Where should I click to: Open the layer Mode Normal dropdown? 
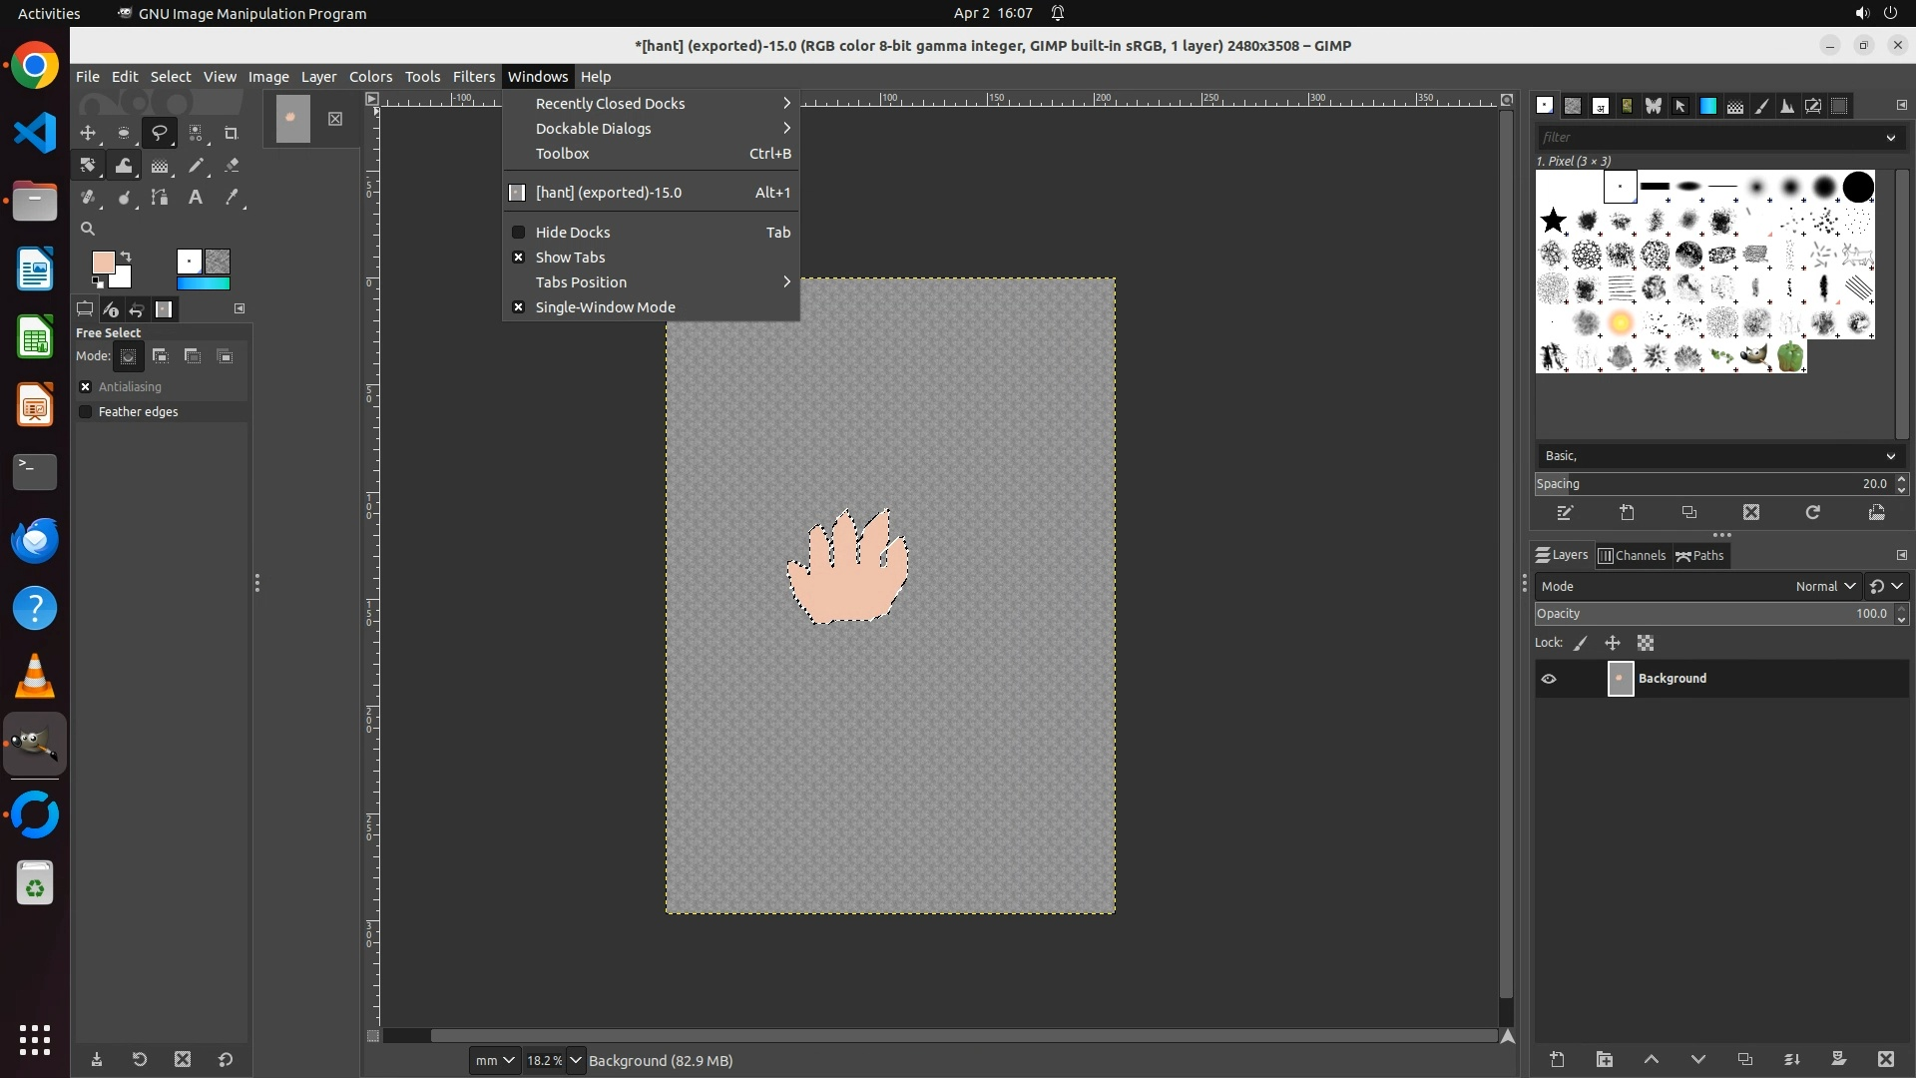point(1824,587)
